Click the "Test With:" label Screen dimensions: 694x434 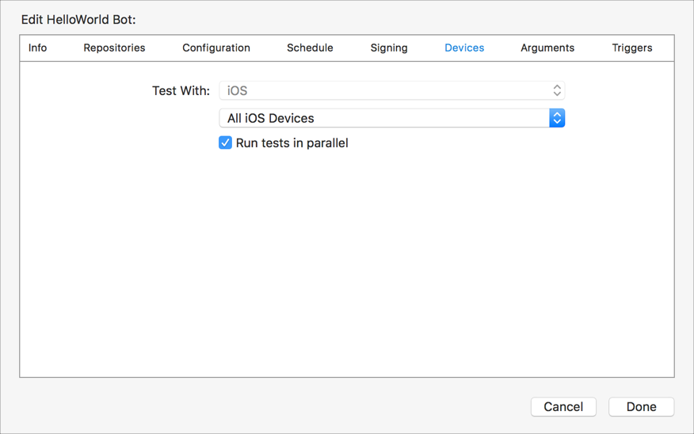(x=181, y=91)
